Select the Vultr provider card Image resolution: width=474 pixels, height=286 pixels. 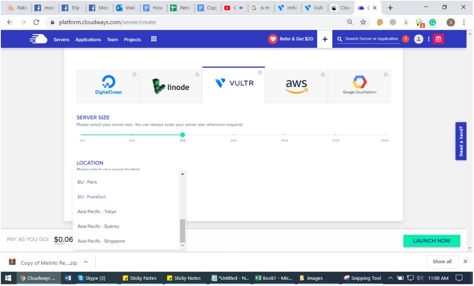tap(233, 85)
